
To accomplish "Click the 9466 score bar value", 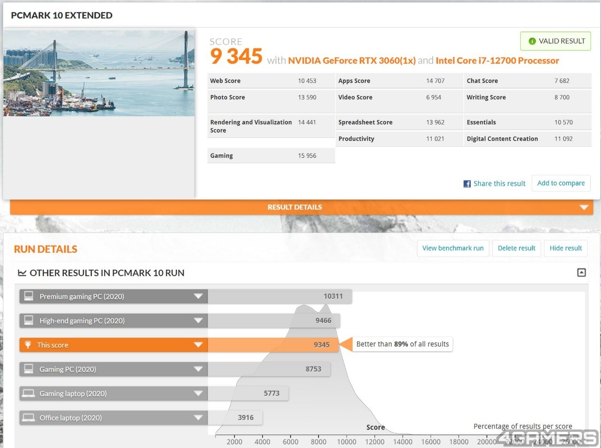I will 323,321.
